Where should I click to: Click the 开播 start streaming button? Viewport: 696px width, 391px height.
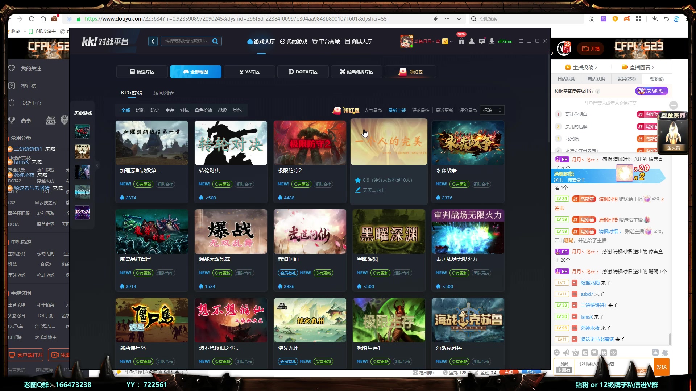pyautogui.click(x=591, y=49)
